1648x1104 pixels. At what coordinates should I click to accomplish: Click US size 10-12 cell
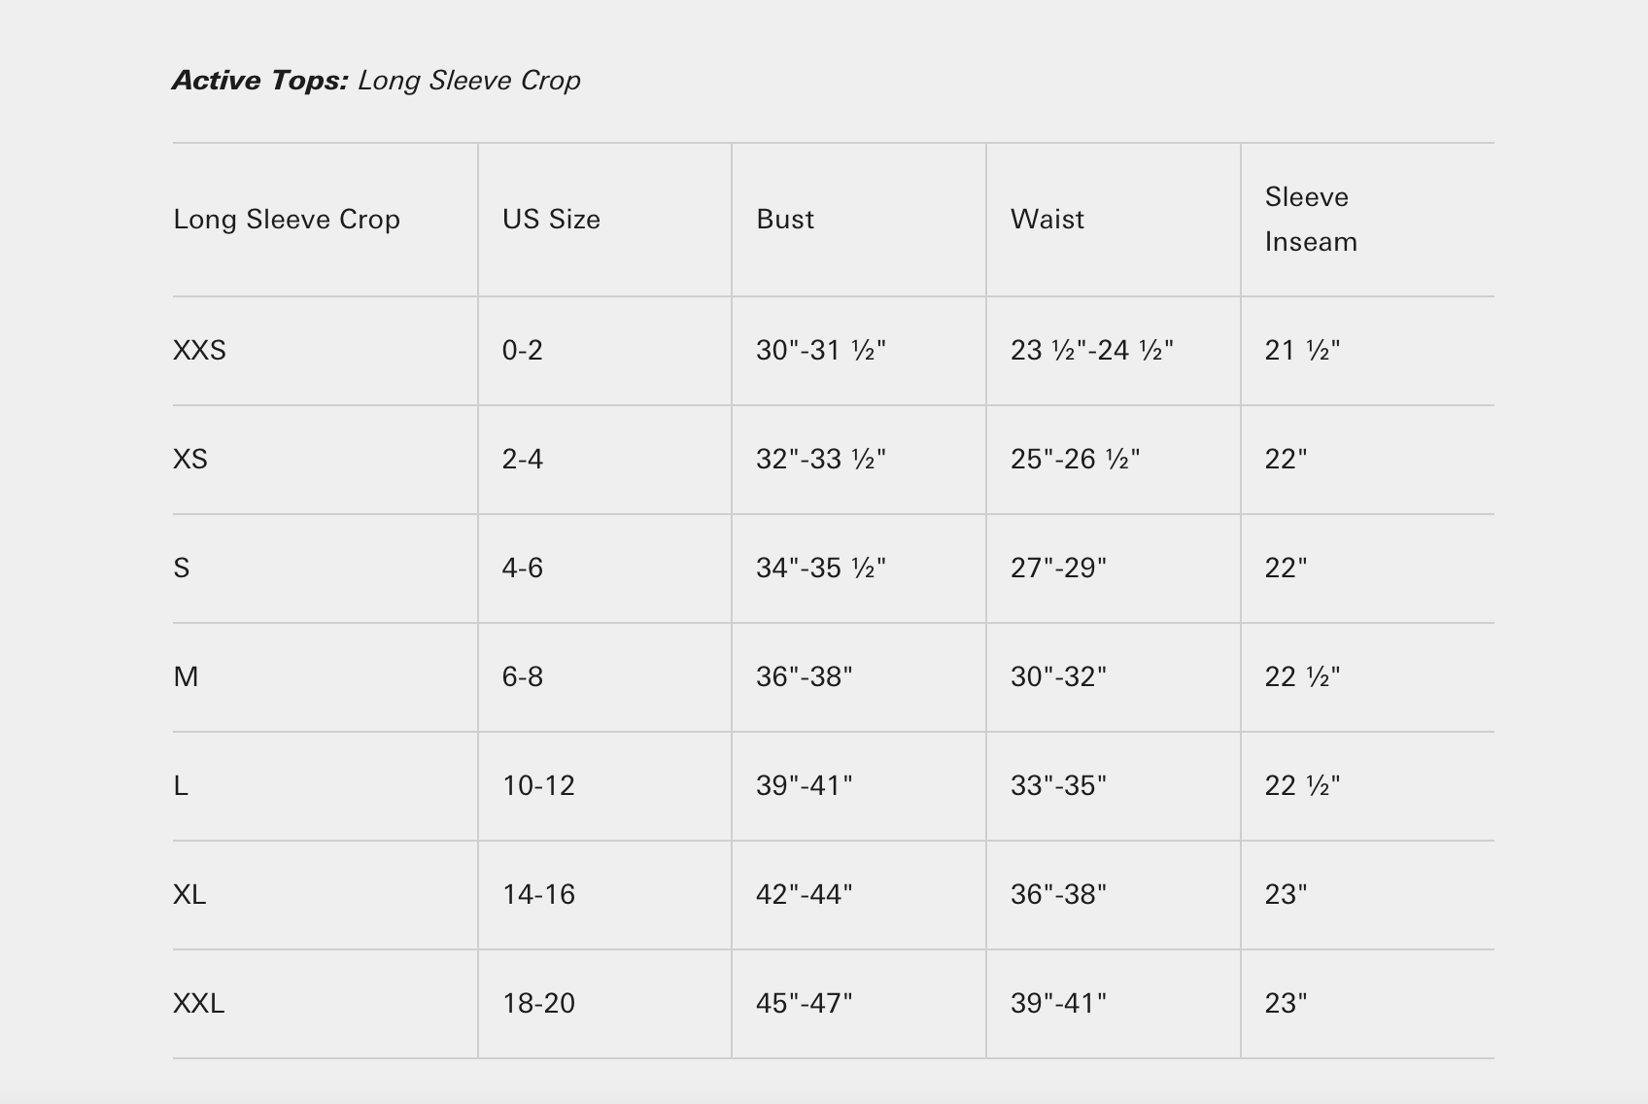click(538, 785)
